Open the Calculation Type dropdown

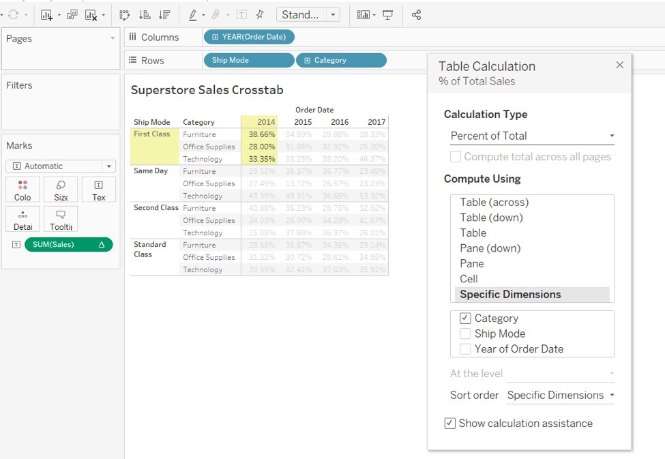(532, 136)
